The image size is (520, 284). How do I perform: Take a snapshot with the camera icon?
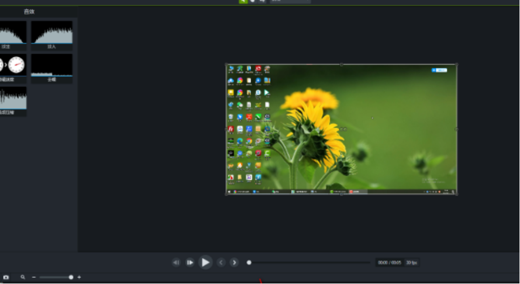tap(6, 277)
